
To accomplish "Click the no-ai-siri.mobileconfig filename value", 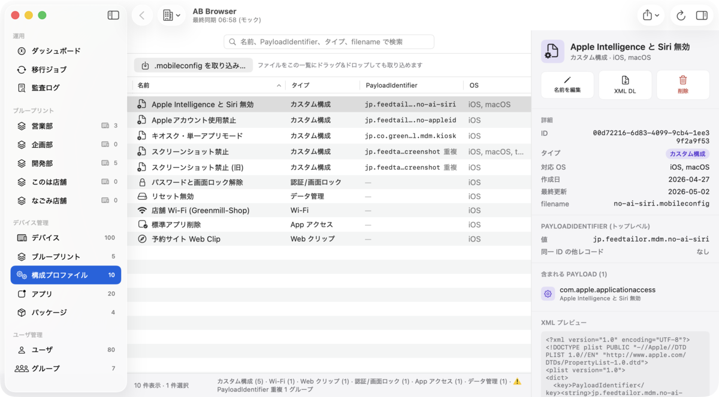I will (x=661, y=204).
